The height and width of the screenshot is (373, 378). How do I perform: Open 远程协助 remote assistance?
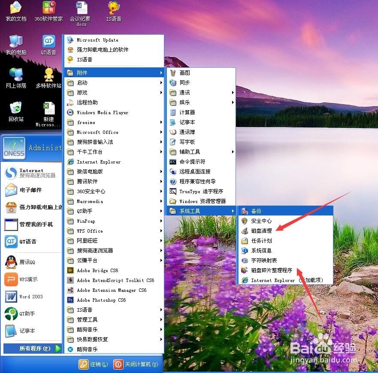pos(114,103)
